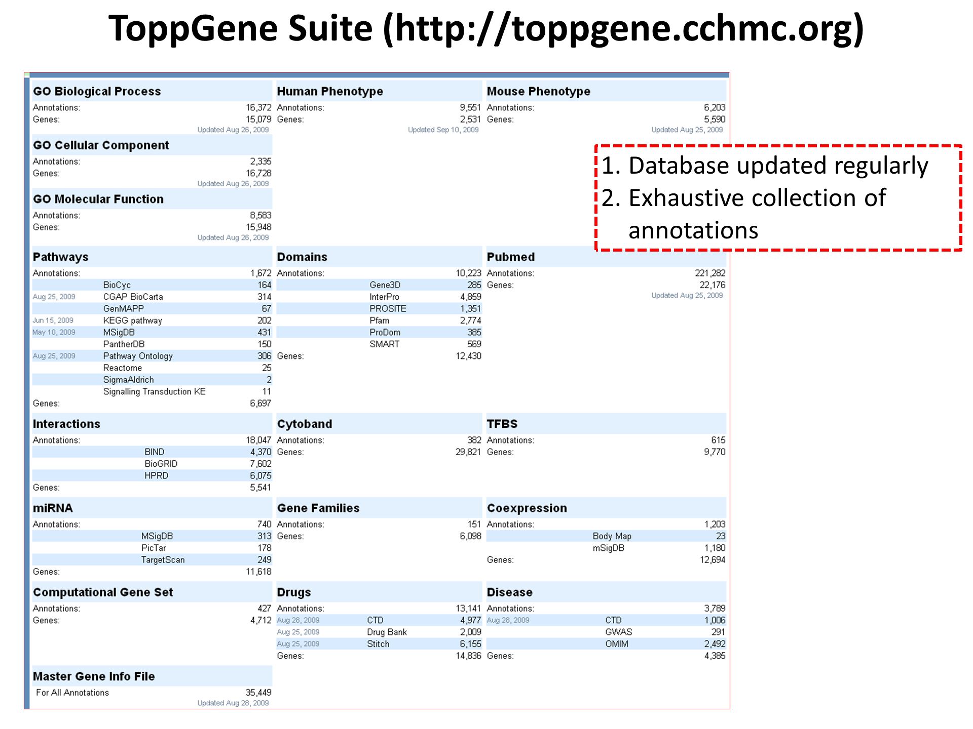Click the Pathways section heading
This screenshot has height=729, width=973.
61,257
